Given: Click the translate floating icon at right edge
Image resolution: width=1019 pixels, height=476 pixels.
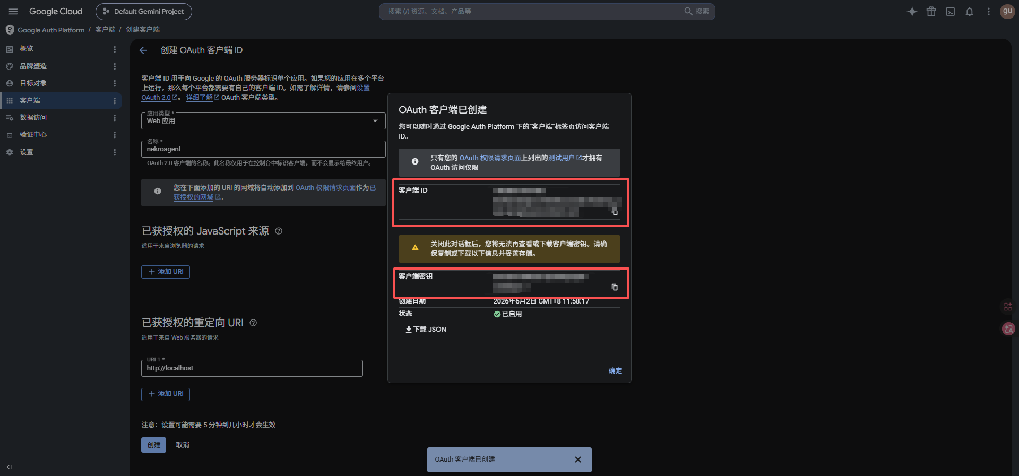Looking at the screenshot, I should point(1008,329).
